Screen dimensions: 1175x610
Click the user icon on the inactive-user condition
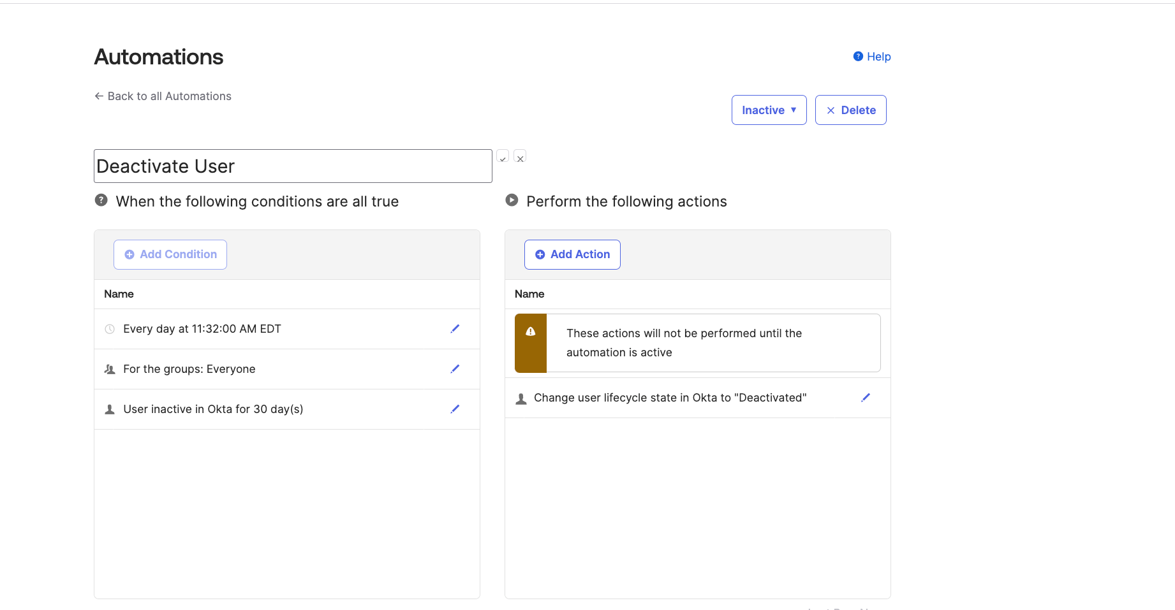[110, 409]
